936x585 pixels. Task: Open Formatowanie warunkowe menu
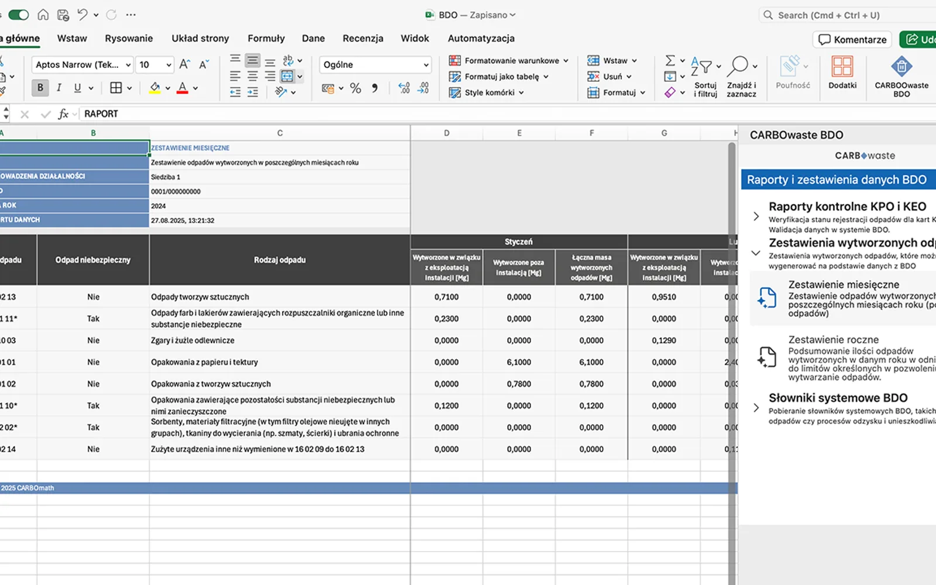coord(508,60)
